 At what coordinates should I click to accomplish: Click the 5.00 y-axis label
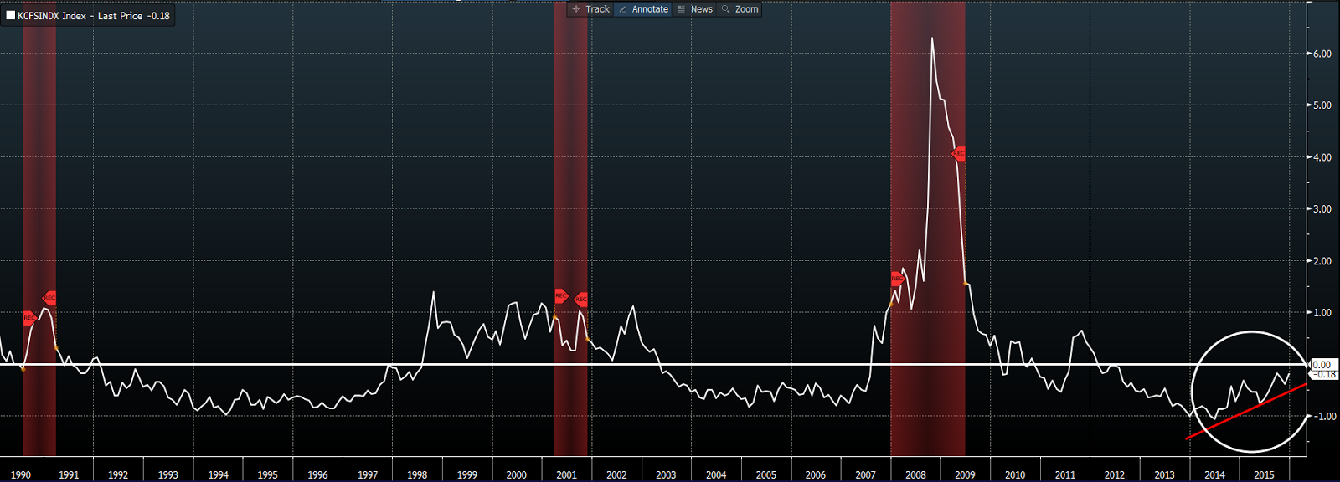point(1322,105)
